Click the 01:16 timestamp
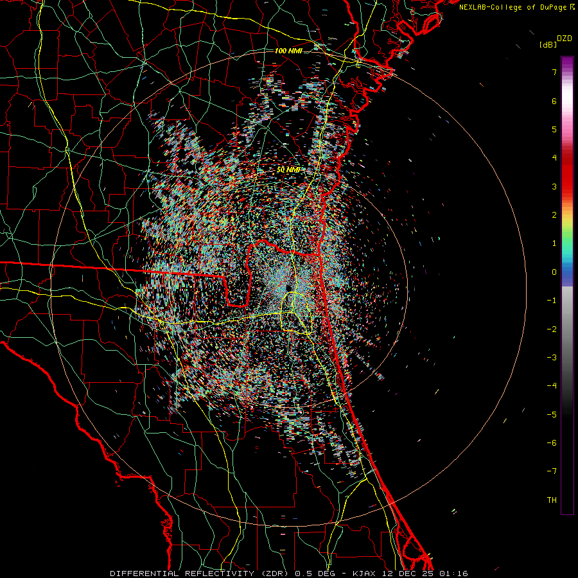The image size is (578, 578). tap(453, 574)
